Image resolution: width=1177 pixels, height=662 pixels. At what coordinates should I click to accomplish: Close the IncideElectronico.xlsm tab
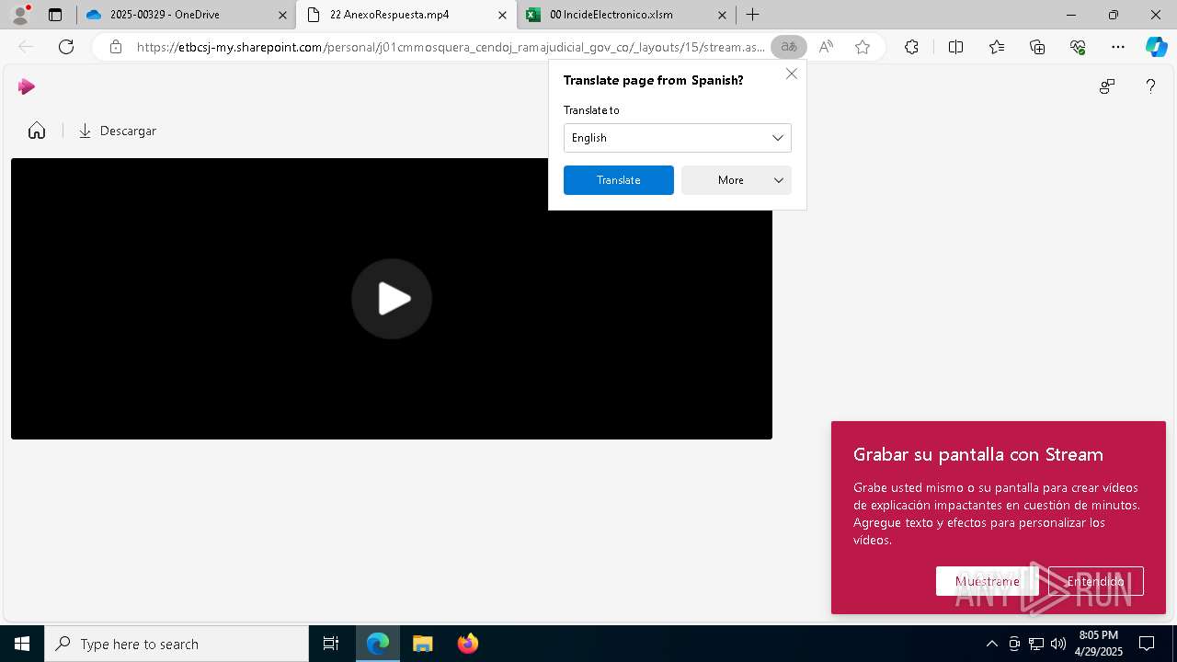[722, 15]
